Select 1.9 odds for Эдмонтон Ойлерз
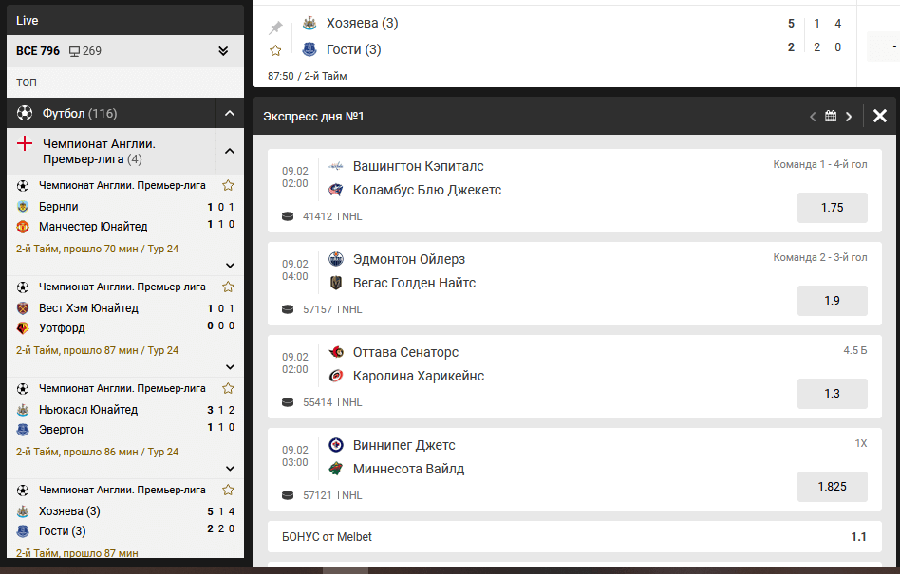 point(833,301)
